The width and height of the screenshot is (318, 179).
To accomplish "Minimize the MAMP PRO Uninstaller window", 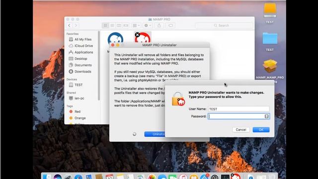I will pos(118,45).
